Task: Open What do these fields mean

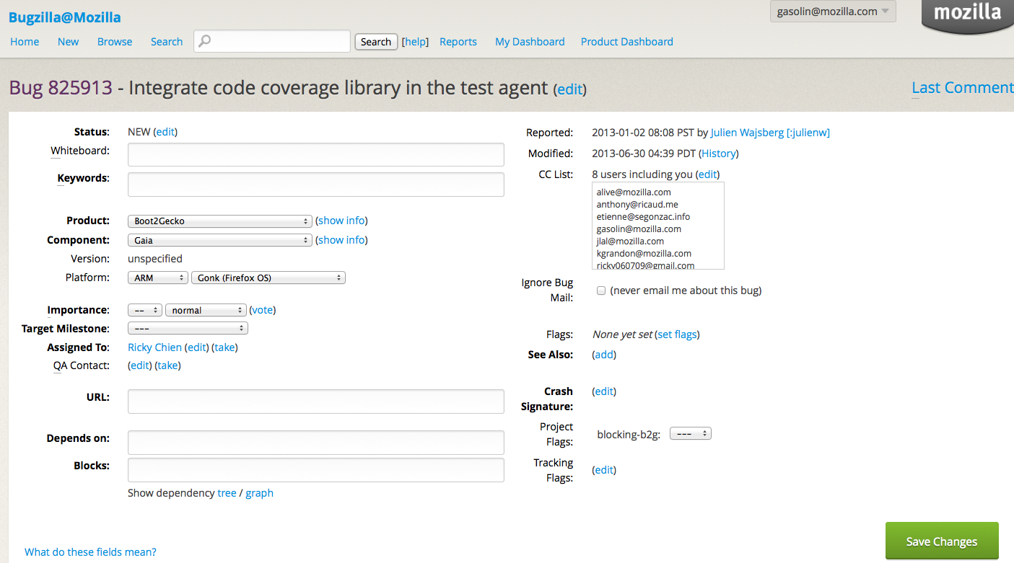Action: pyautogui.click(x=90, y=552)
